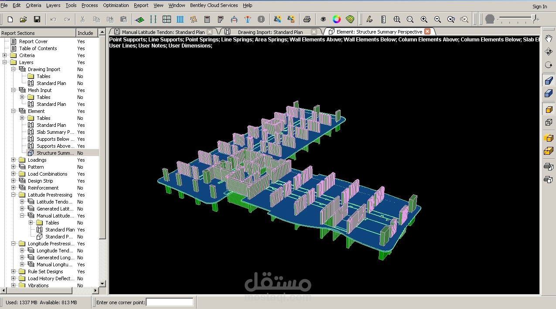
Task: Collapse the Layers tree node
Action: [4, 62]
